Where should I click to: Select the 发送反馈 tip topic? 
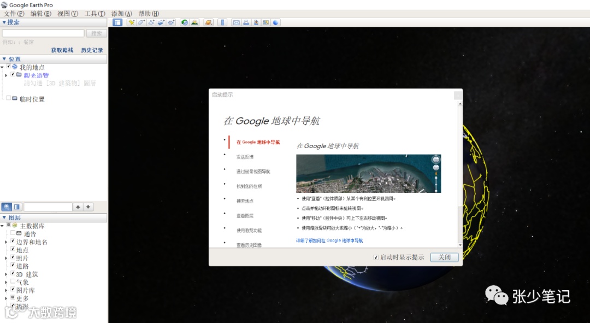[245, 157]
